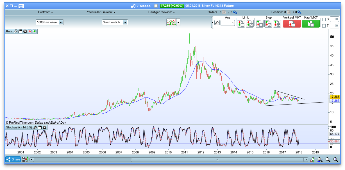Close the Stochastik indicator panel
Screen dimensions: 345x170
tap(44, 128)
